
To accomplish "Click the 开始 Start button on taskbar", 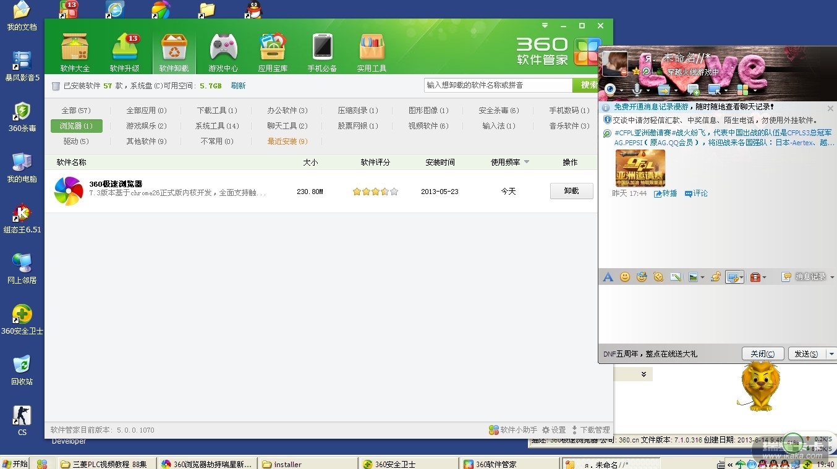I will [15, 463].
